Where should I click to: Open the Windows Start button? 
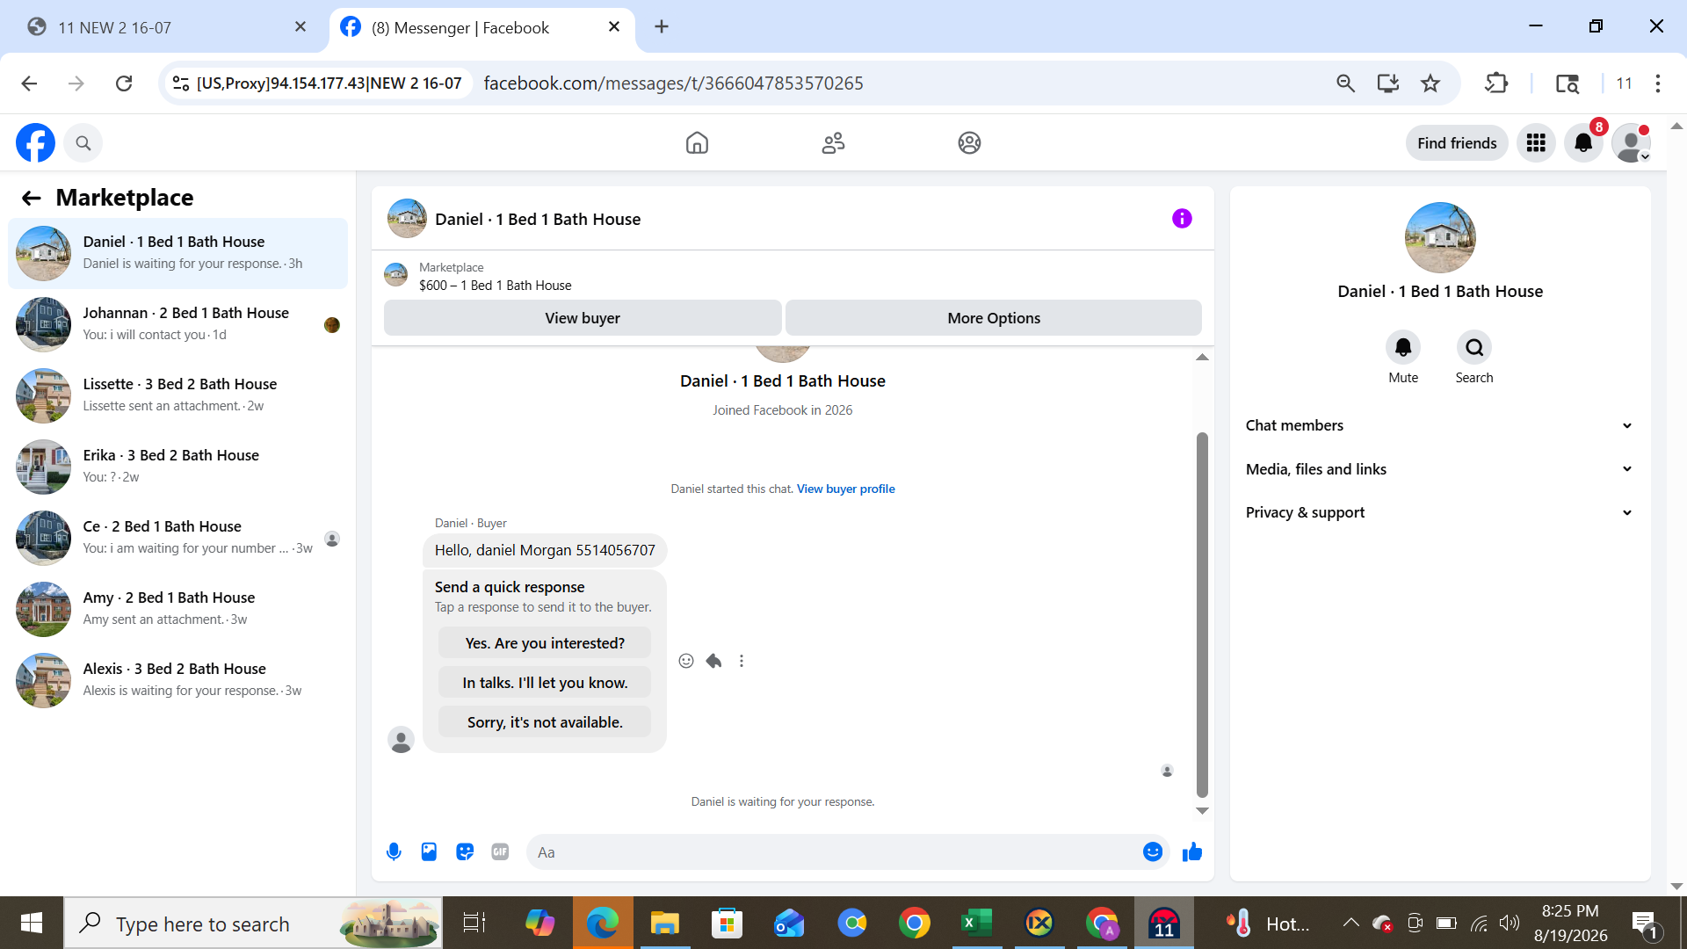pos(32,923)
